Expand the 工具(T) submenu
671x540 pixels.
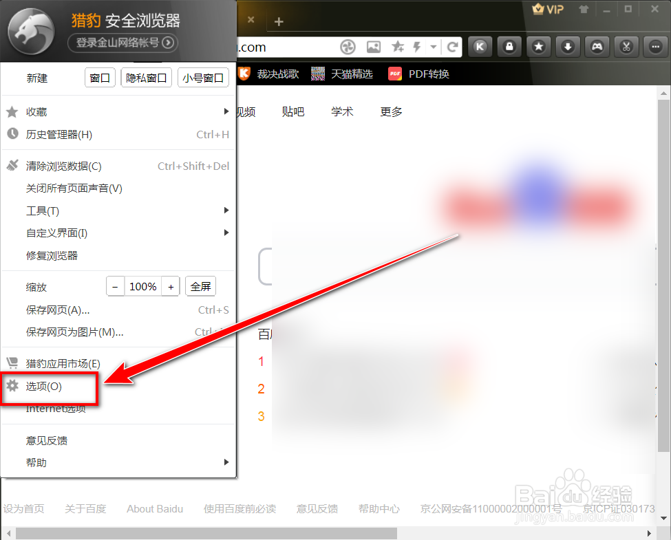tap(118, 210)
